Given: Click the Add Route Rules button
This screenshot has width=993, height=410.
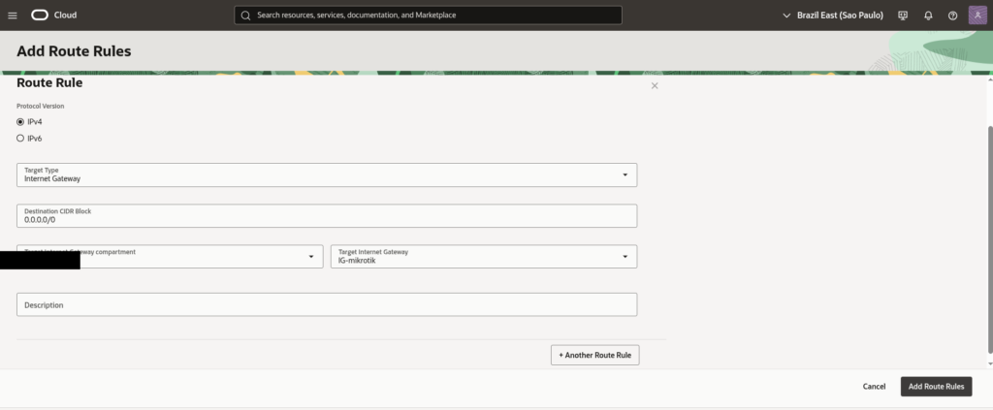Looking at the screenshot, I should point(936,387).
